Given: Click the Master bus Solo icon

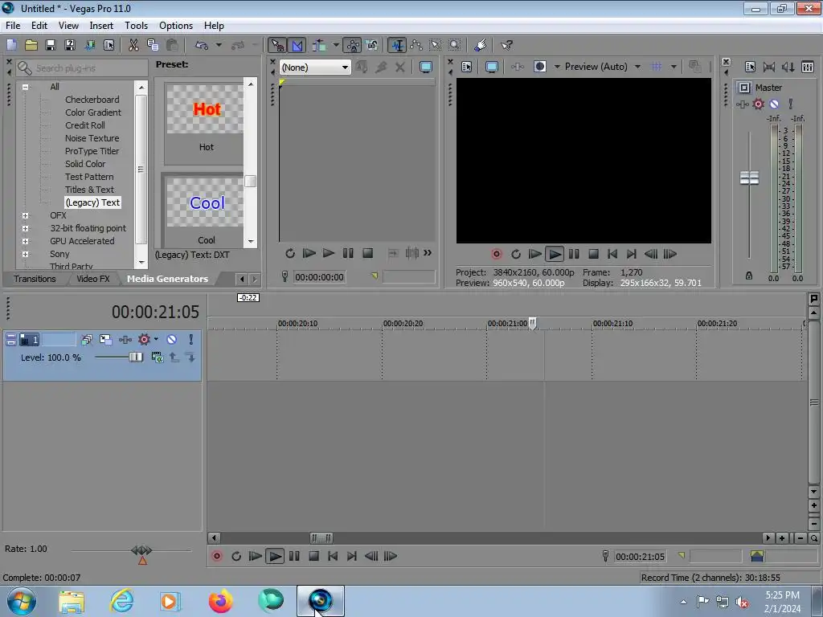Looking at the screenshot, I should (x=791, y=104).
